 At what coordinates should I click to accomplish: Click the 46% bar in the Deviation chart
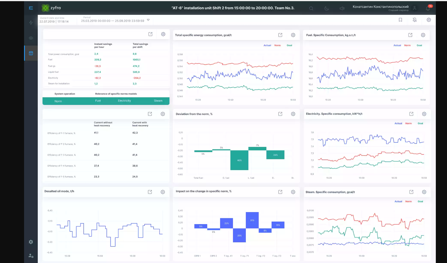(x=239, y=160)
